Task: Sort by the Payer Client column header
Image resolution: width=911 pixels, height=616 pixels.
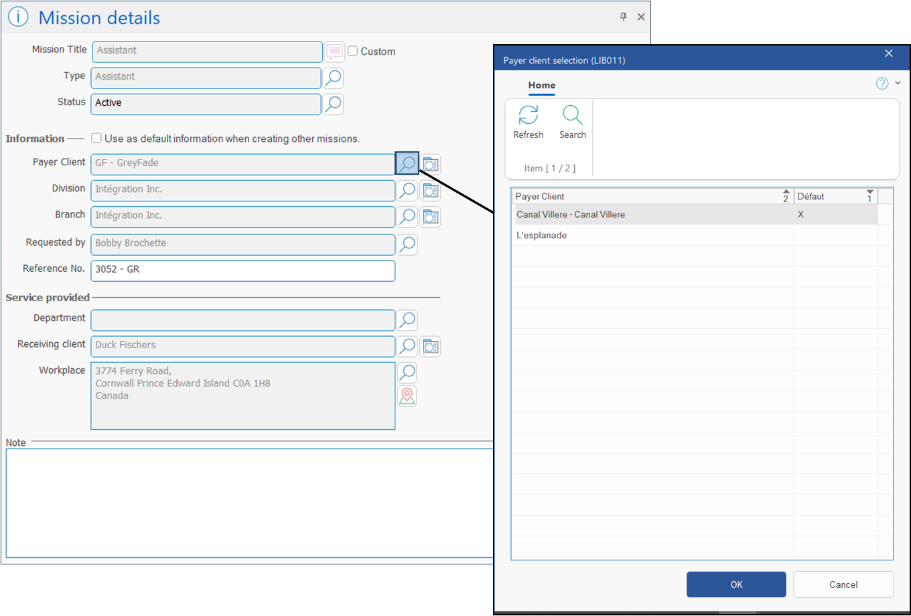Action: (643, 196)
